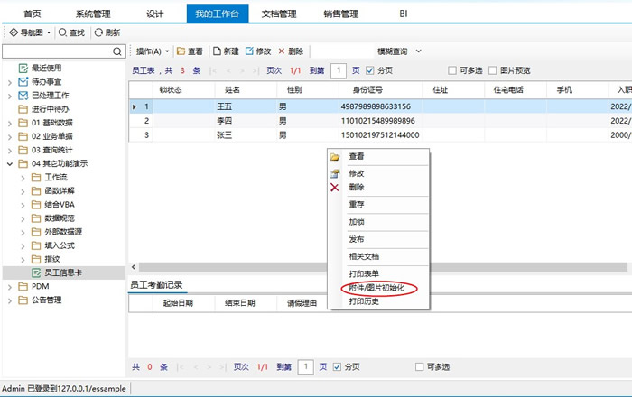
Task: Choose 打印表单 from the context menu
Action: [364, 273]
